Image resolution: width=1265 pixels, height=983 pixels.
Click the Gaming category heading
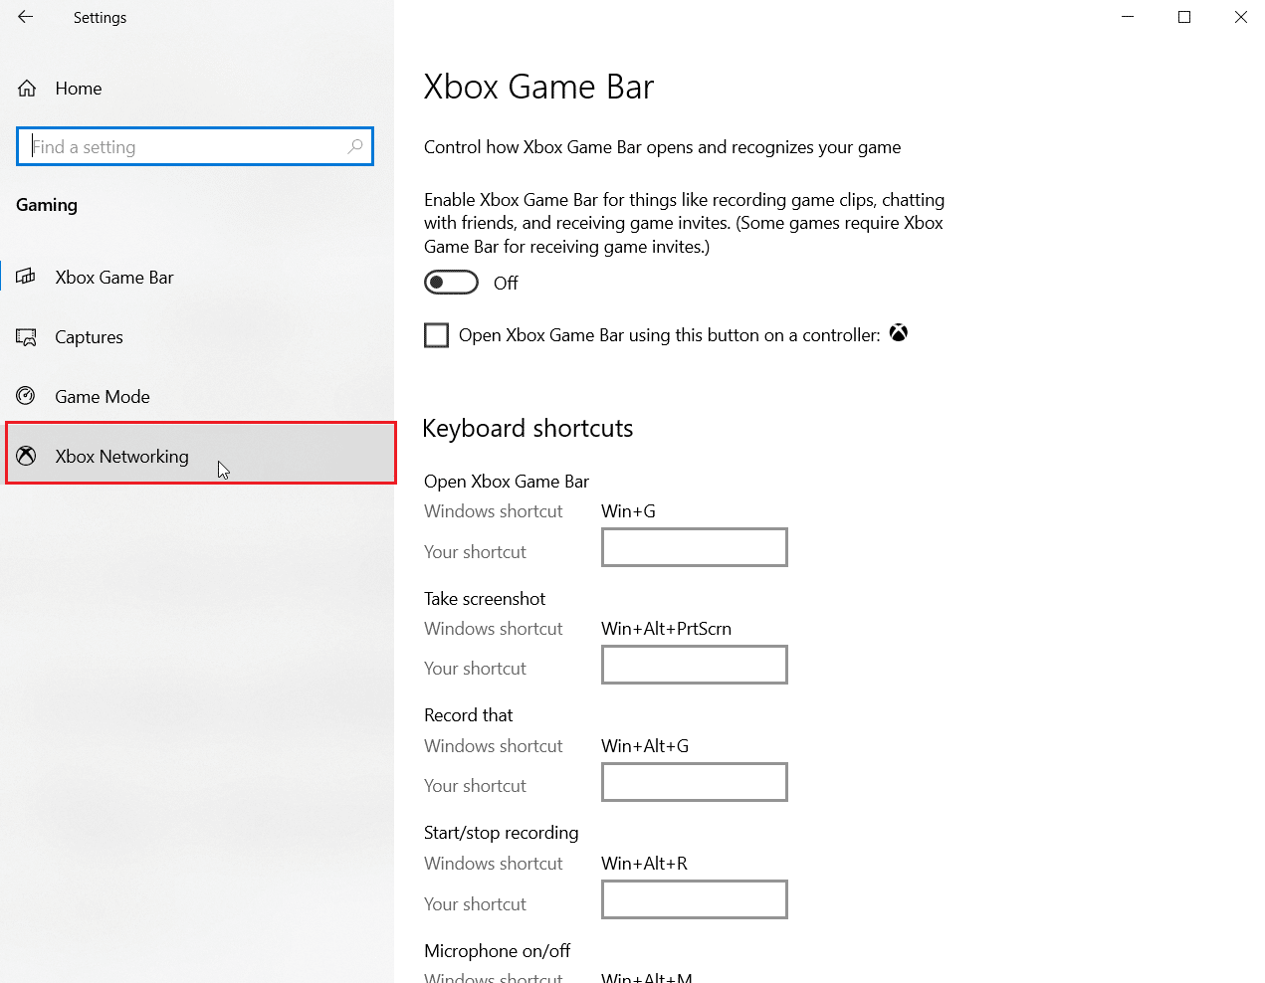click(x=47, y=205)
